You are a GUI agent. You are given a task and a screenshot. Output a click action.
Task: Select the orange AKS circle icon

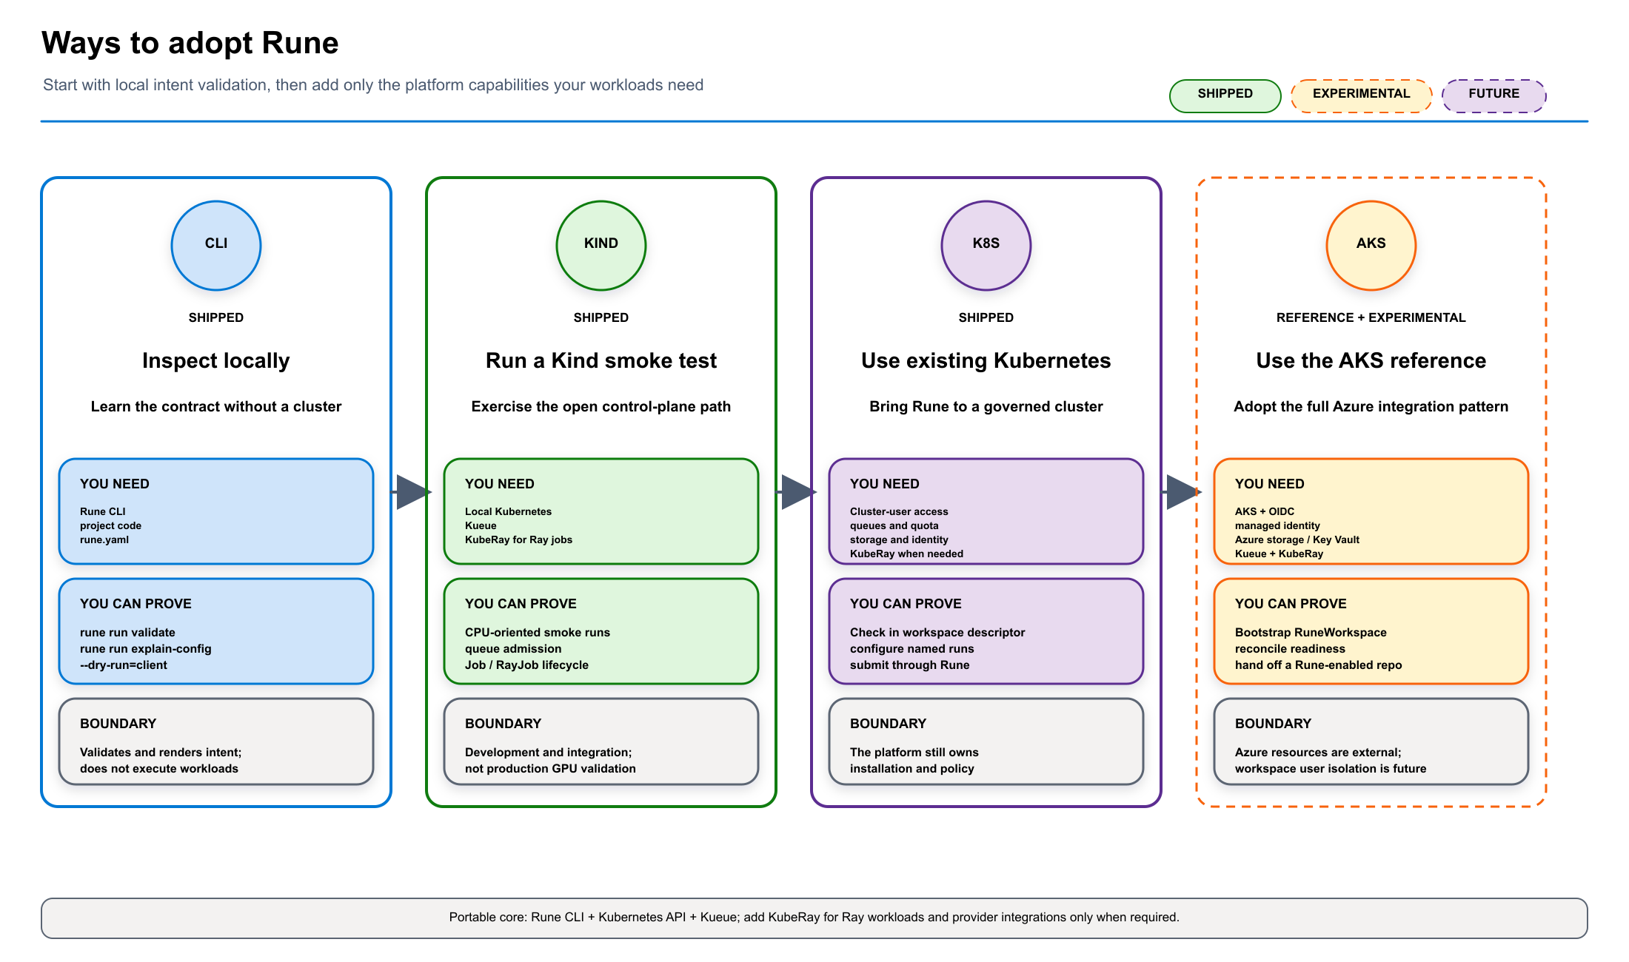click(1371, 245)
